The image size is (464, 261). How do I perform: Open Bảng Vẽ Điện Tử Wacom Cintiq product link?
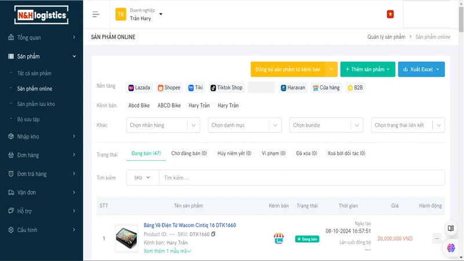click(190, 225)
